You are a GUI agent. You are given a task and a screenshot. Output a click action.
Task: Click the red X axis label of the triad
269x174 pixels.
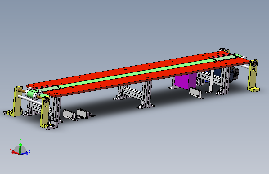[11, 149]
